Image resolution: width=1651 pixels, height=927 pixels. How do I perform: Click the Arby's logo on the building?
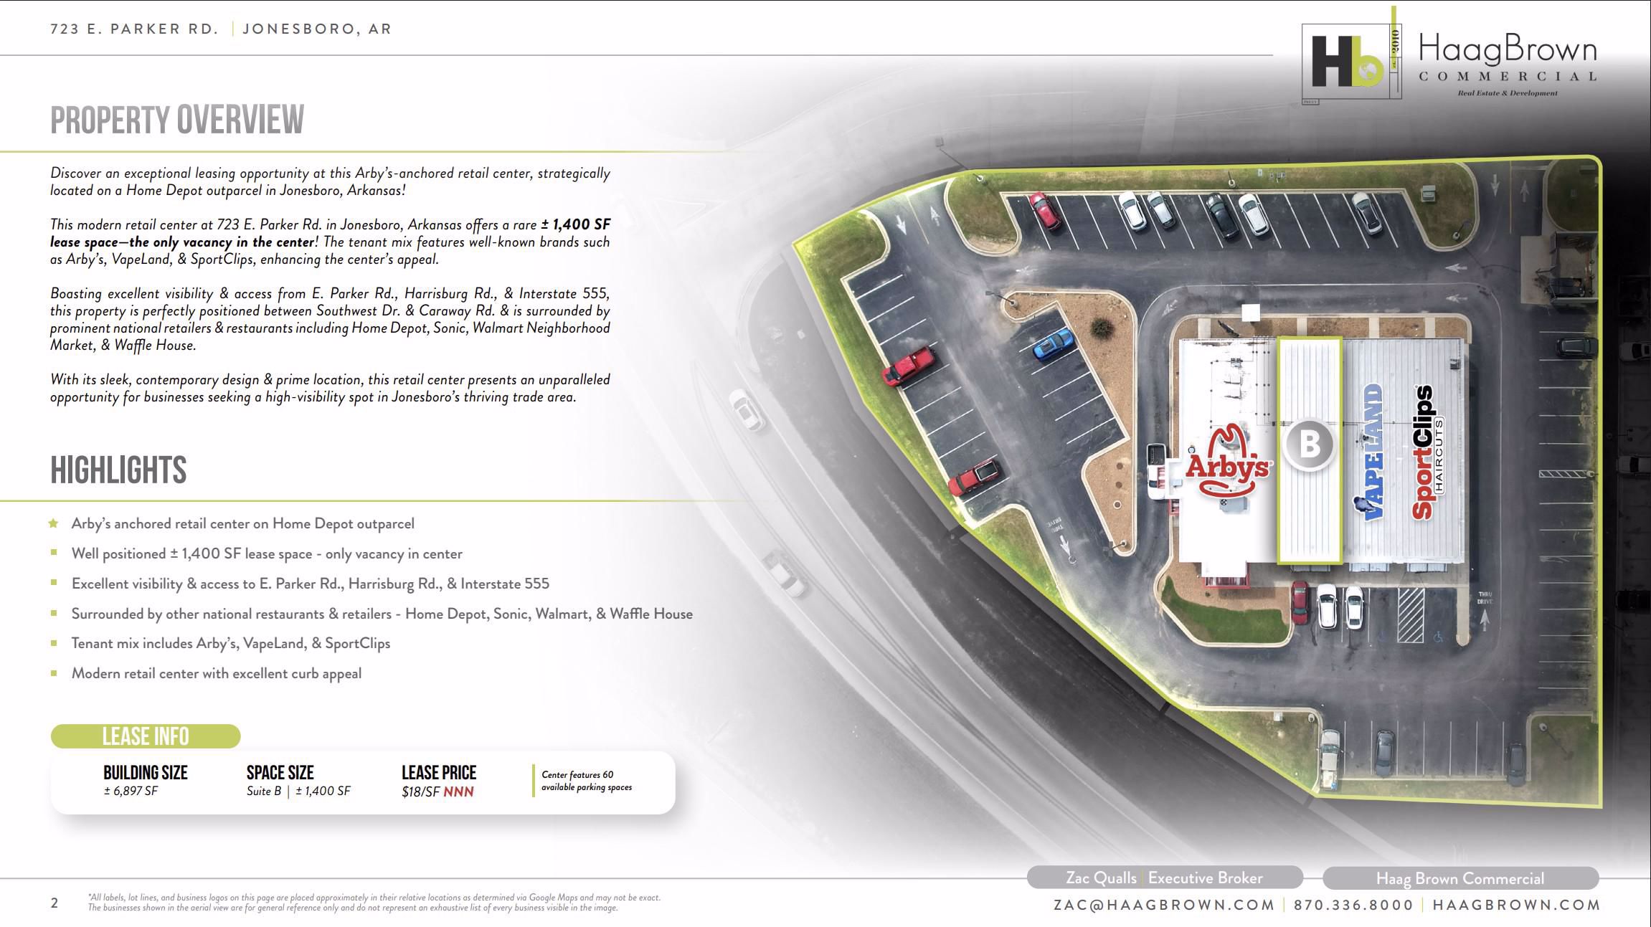point(1227,460)
